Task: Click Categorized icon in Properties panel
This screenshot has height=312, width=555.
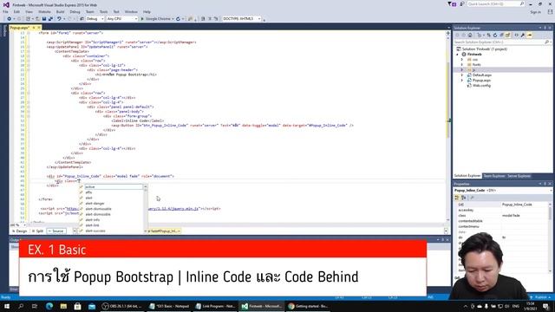Action: [x=457, y=198]
